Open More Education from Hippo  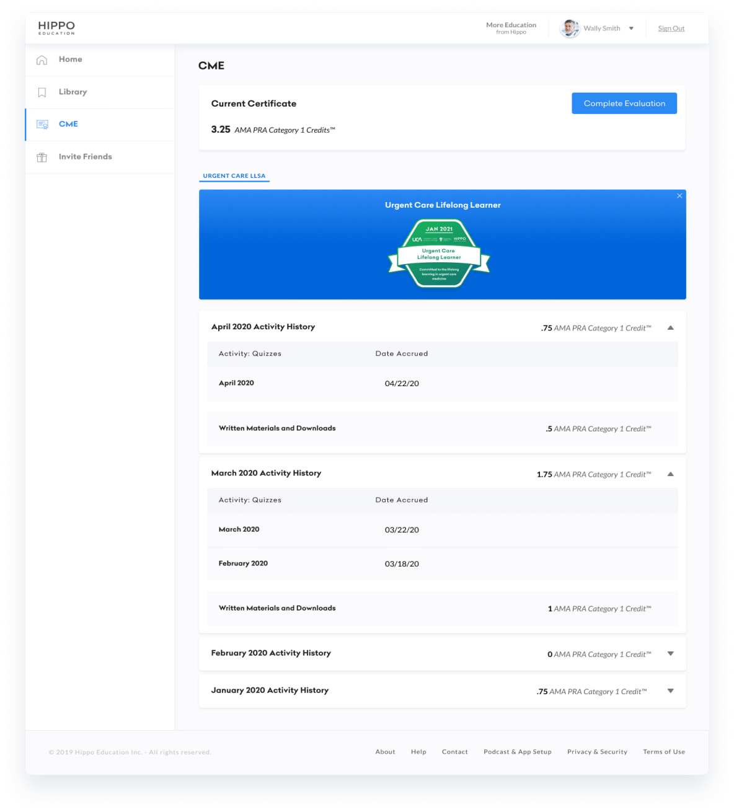click(x=511, y=28)
